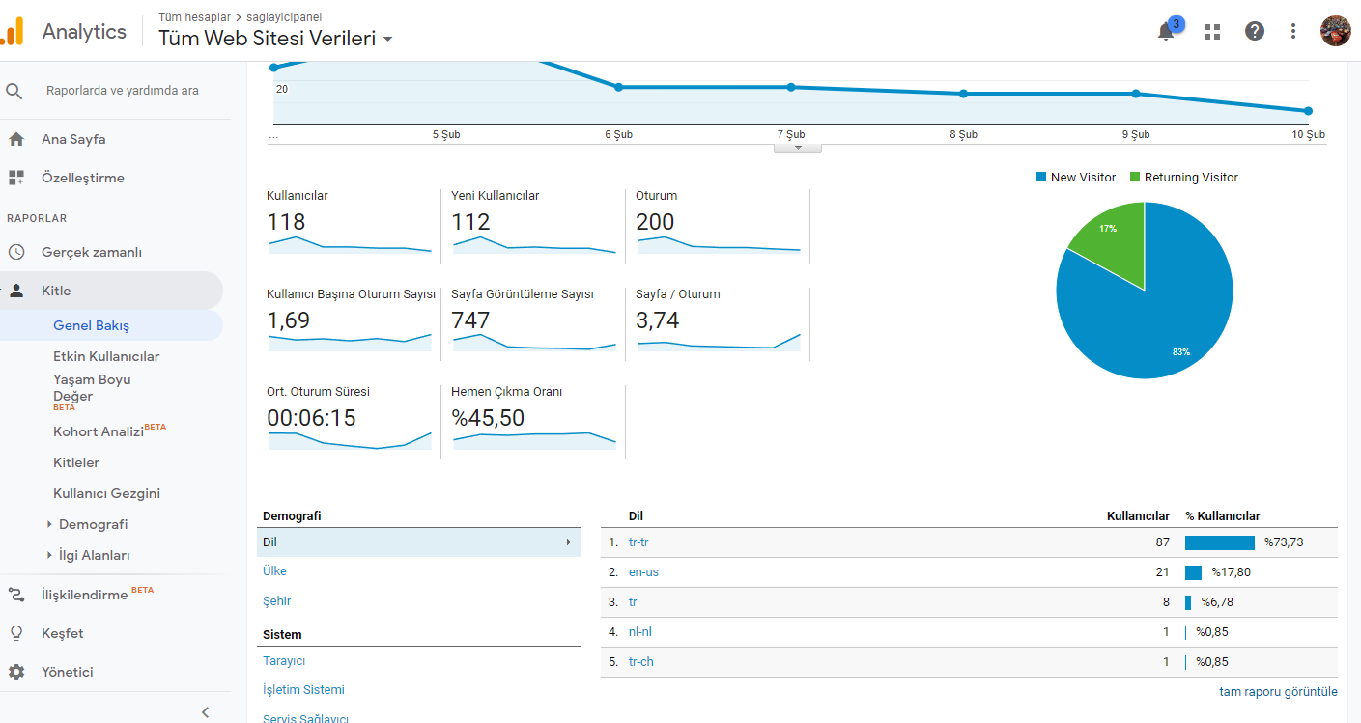Viewport: 1361px width, 723px height.
Task: Select Etkin Kullanıcılar in the sidebar
Action: [106, 356]
